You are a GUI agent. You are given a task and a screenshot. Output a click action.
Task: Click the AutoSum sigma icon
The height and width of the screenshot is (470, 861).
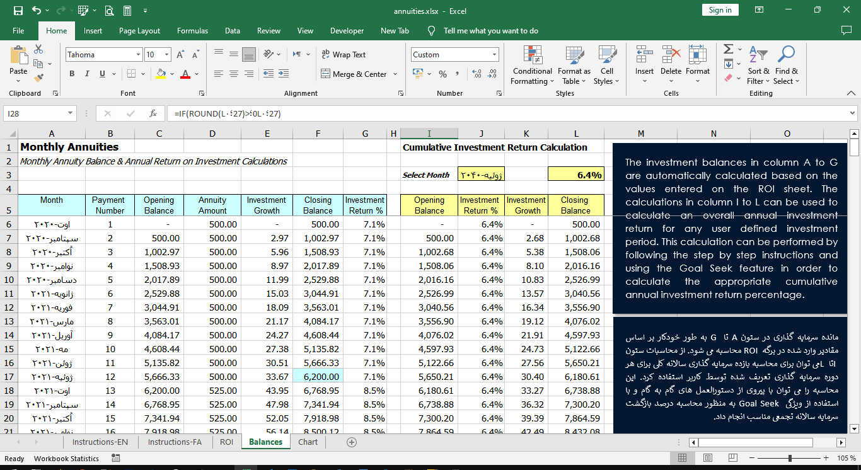(x=728, y=49)
